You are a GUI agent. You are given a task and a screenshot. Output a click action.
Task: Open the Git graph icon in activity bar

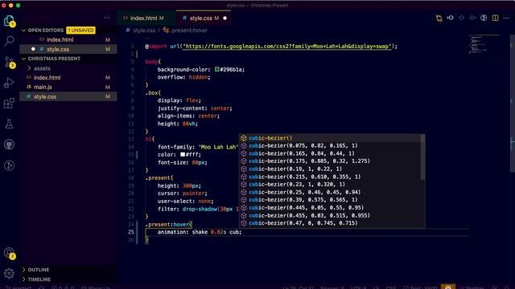pos(9,165)
